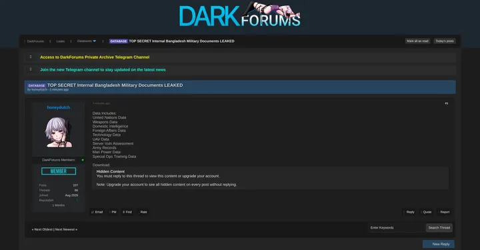Click the Threads count value
The height and width of the screenshot is (250, 480).
tap(76, 190)
